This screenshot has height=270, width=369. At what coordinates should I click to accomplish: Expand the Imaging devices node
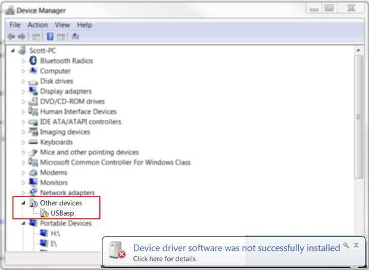(23, 132)
